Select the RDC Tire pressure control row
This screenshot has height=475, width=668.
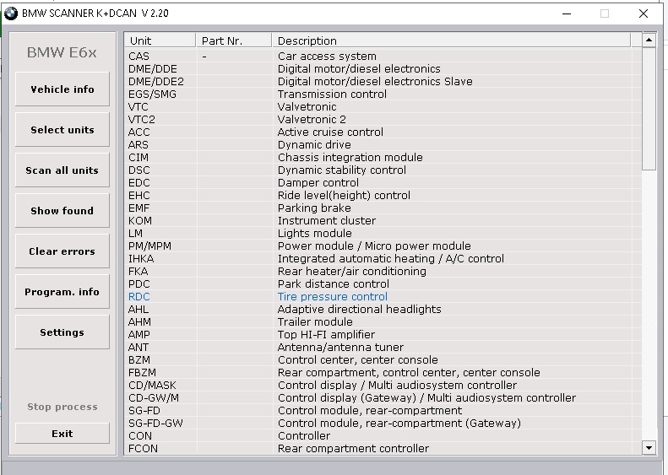coord(332,297)
